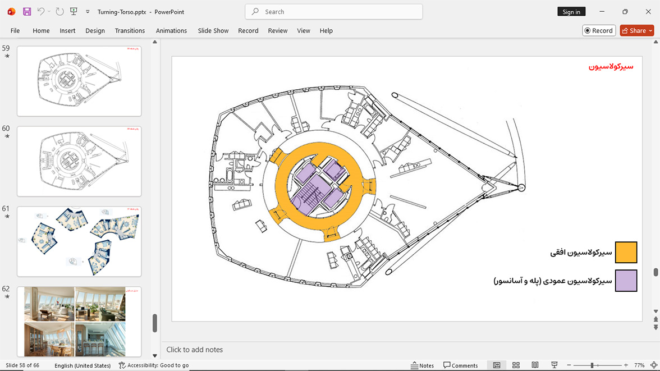The width and height of the screenshot is (660, 371).
Task: Open the File menu
Action: click(15, 31)
